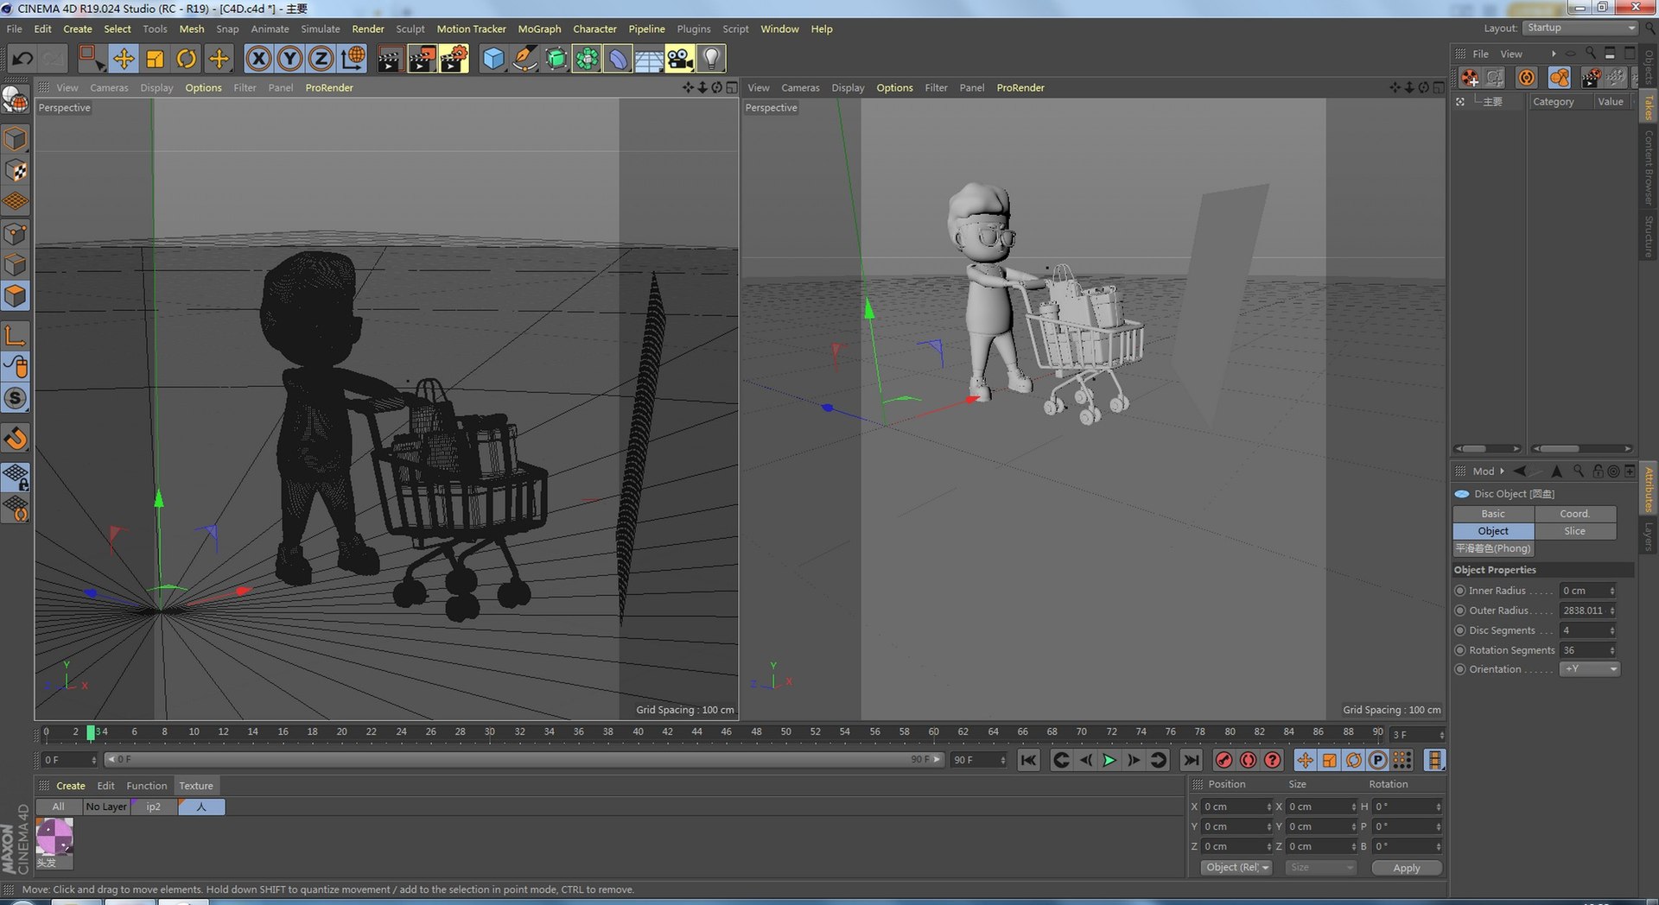This screenshot has height=905, width=1659.
Task: Click the Phong tag button
Action: (x=1493, y=548)
